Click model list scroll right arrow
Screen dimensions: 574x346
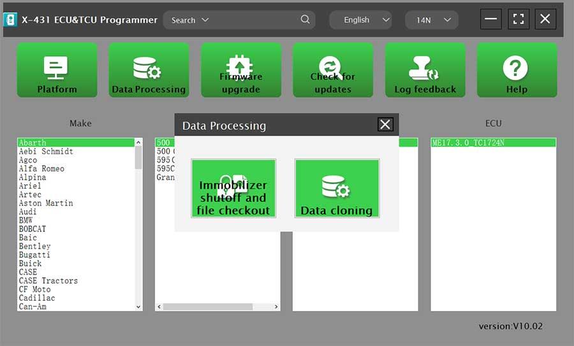point(276,306)
